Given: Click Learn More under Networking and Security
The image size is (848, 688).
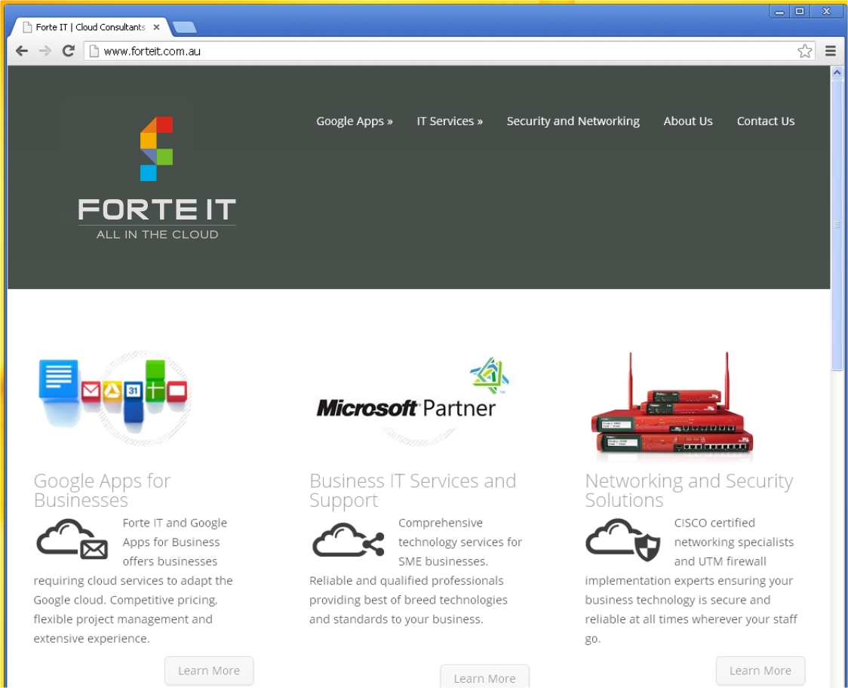Looking at the screenshot, I should click(760, 671).
